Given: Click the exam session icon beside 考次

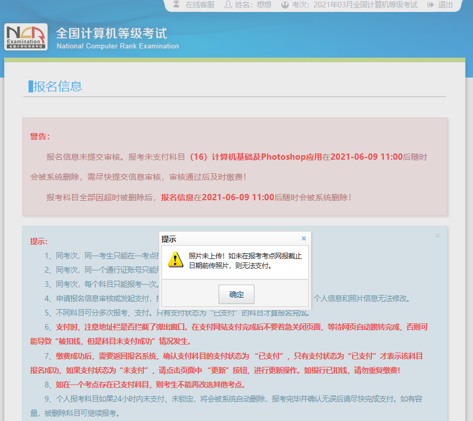Looking at the screenshot, I should click(285, 5).
